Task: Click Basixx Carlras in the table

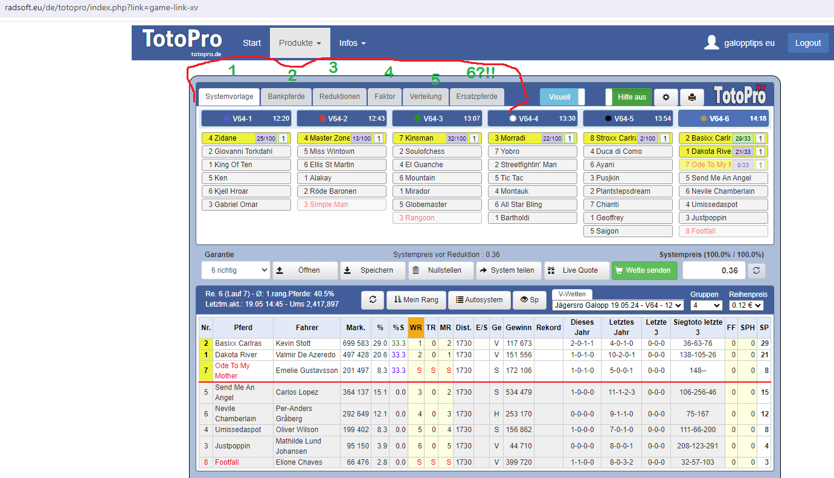Action: [239, 343]
